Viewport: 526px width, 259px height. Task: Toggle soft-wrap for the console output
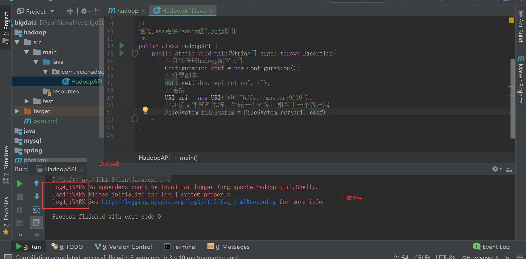[36, 210]
